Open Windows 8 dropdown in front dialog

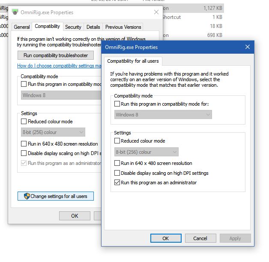click(163, 115)
